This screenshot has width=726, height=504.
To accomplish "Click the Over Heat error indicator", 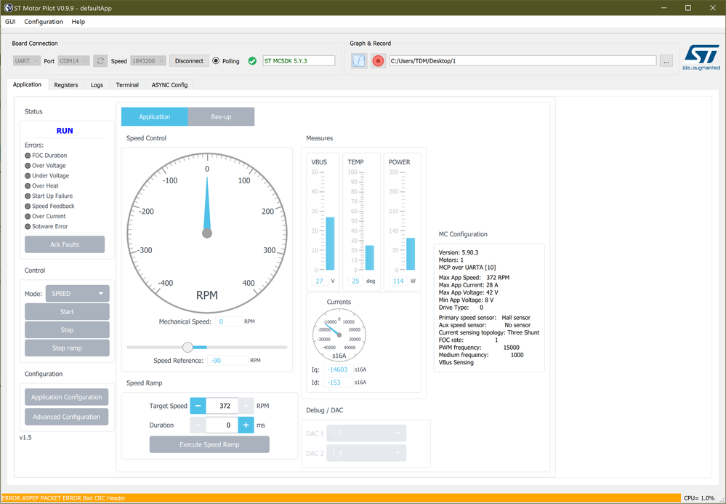I will (x=28, y=186).
